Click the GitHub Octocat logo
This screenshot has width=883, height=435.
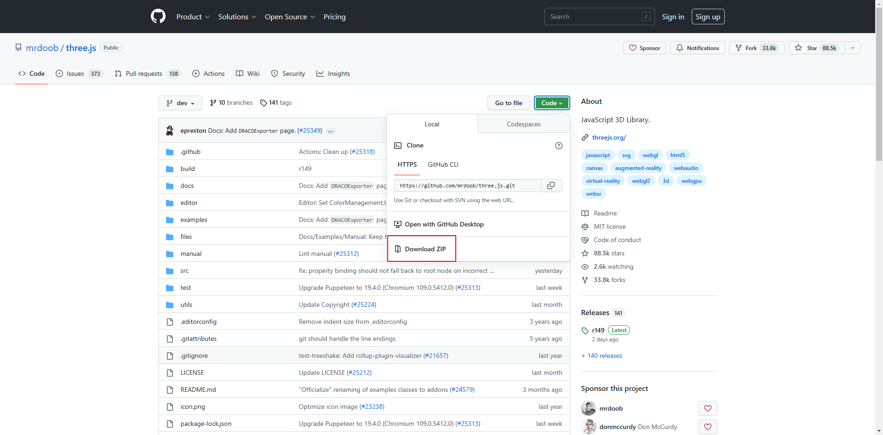coord(158,17)
